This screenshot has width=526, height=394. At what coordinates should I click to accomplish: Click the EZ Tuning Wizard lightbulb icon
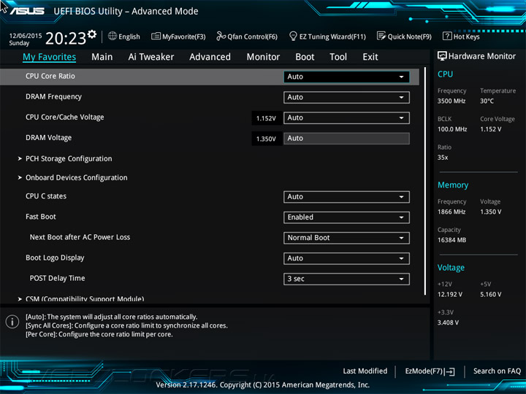point(293,36)
